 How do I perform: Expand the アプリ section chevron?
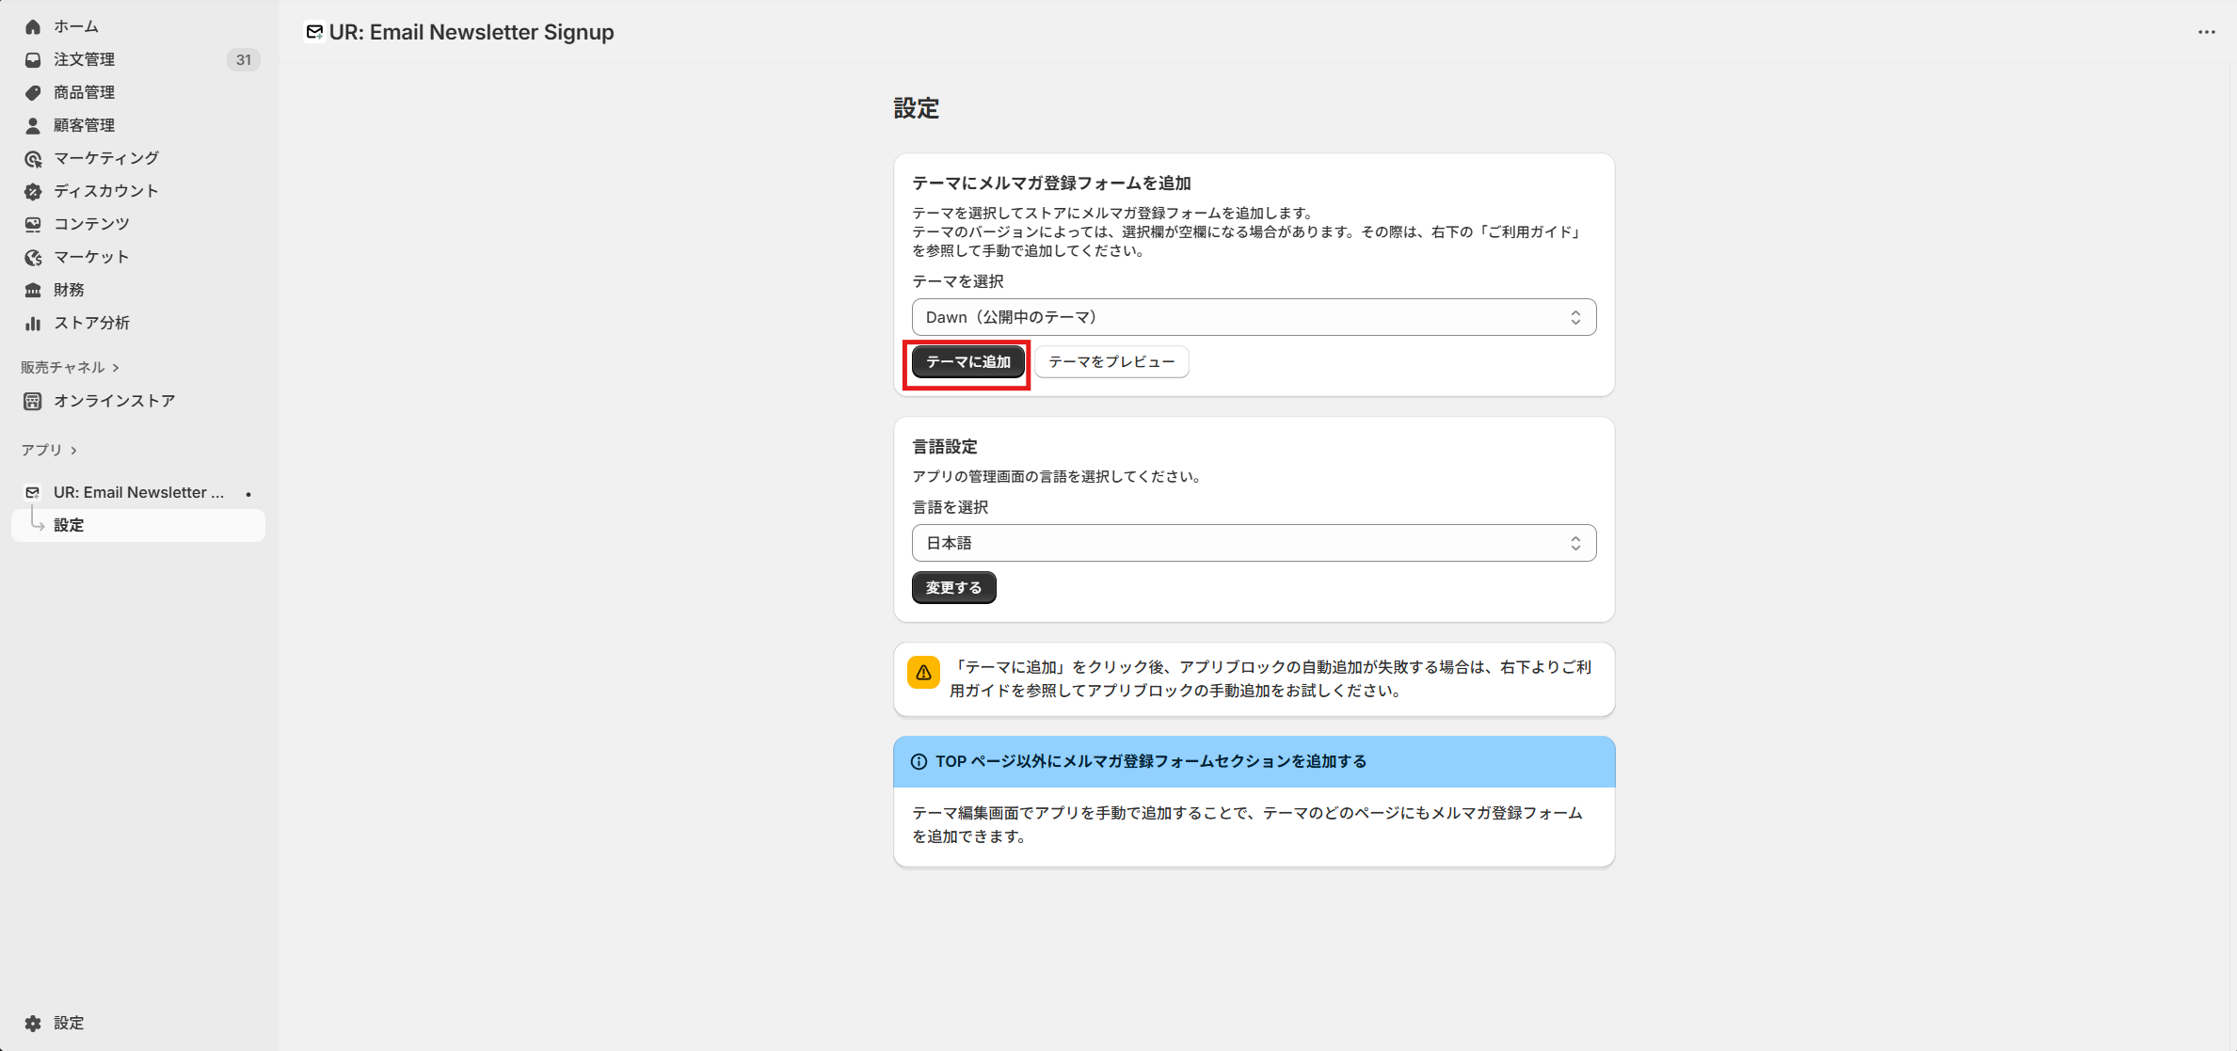(73, 450)
